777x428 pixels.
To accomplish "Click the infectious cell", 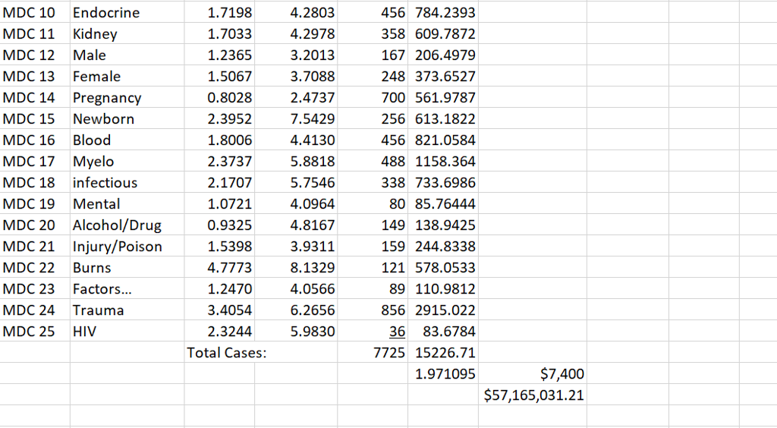I will (x=127, y=183).
